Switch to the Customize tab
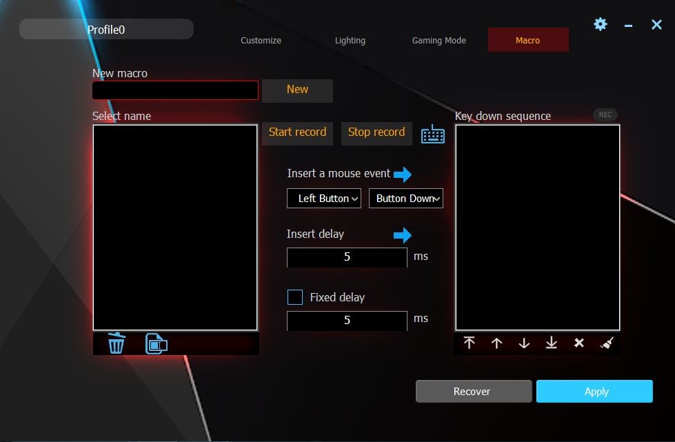 261,41
